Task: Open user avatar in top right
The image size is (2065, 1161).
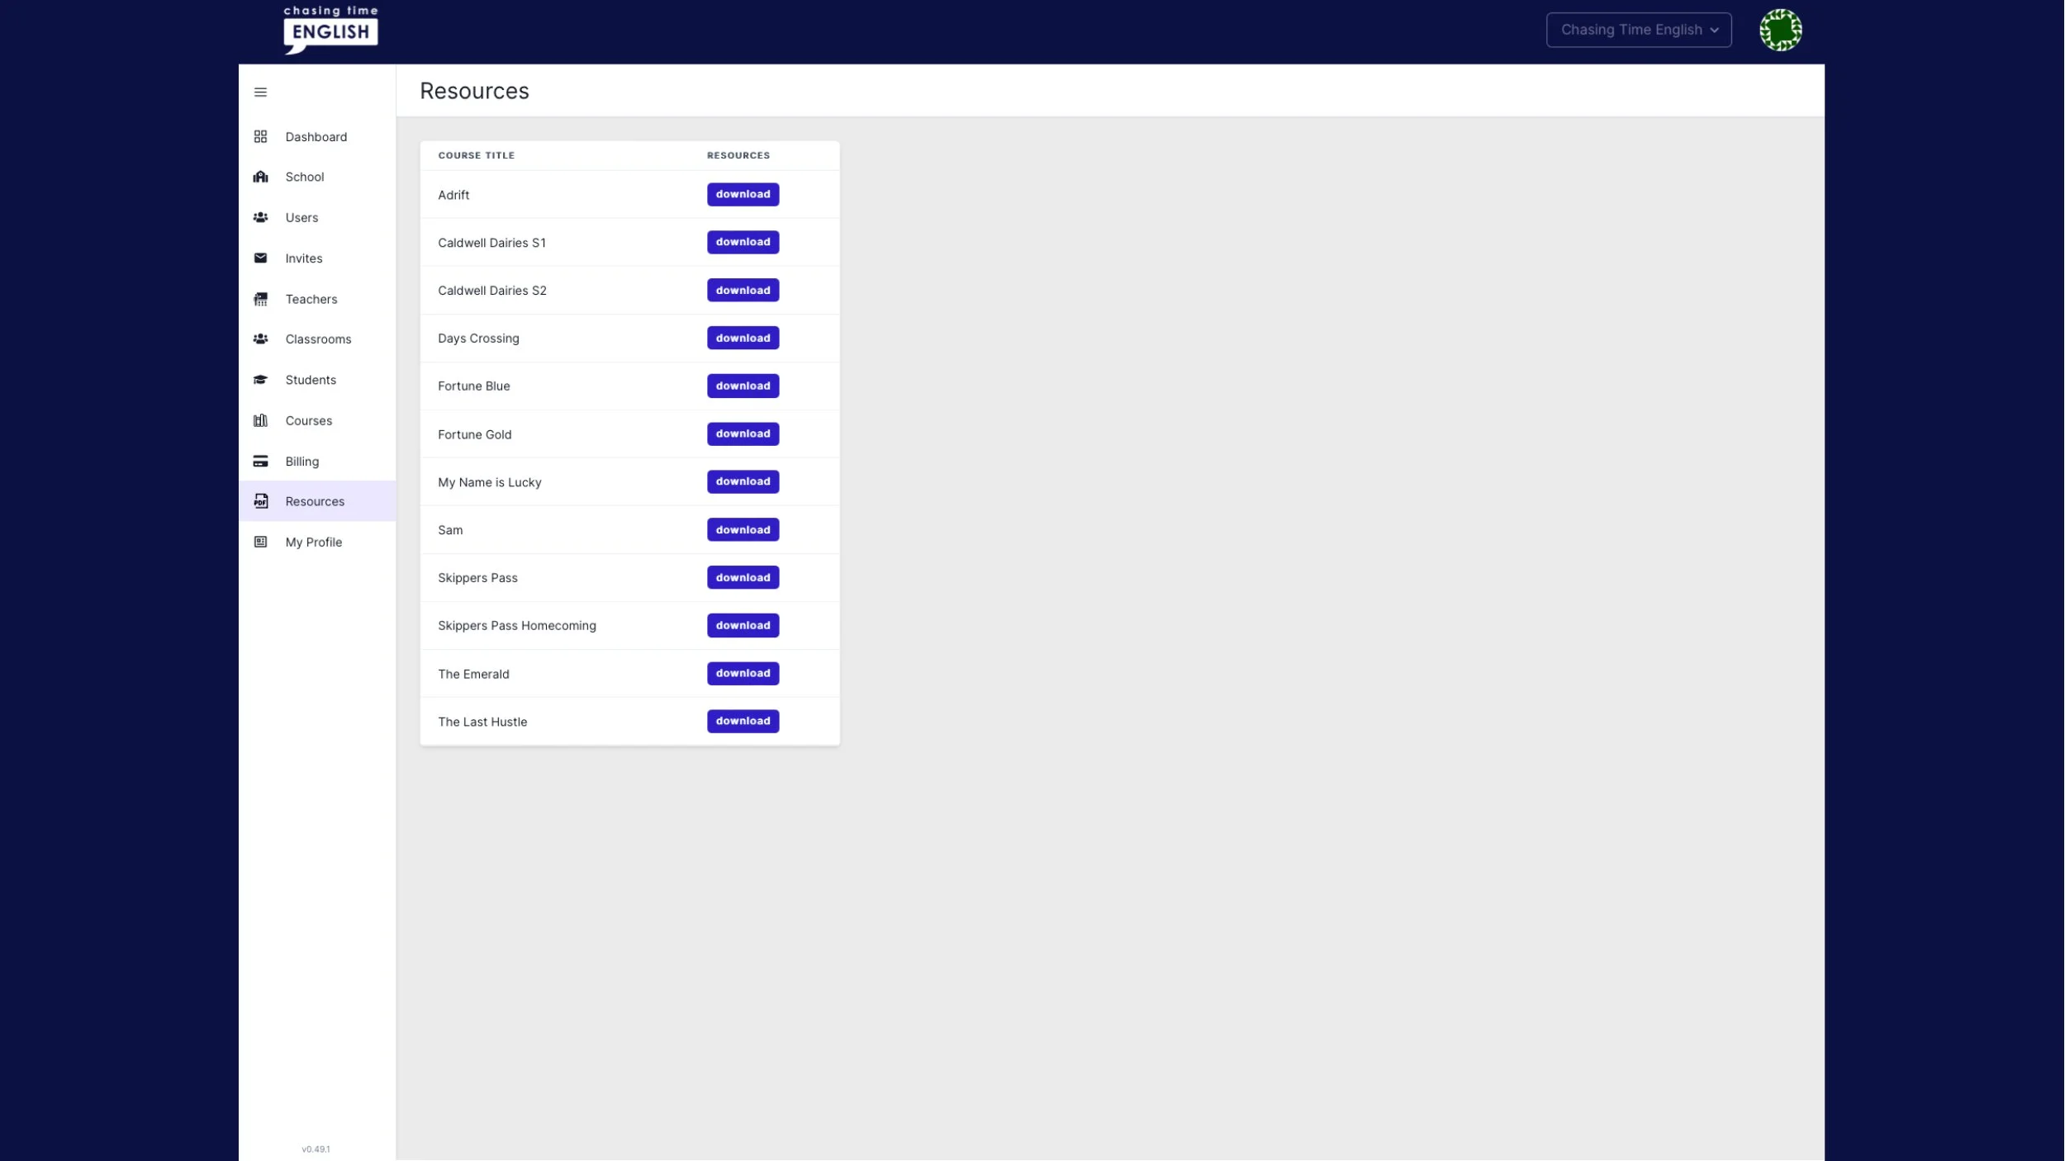Action: pyautogui.click(x=1780, y=30)
